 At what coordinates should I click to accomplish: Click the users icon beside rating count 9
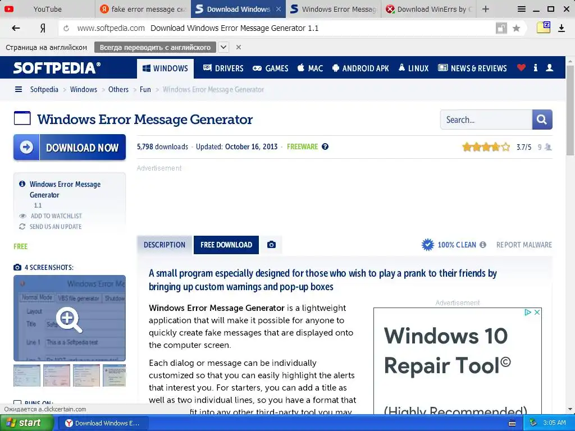pos(548,147)
